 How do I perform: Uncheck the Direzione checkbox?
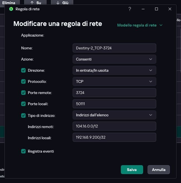click(23, 70)
